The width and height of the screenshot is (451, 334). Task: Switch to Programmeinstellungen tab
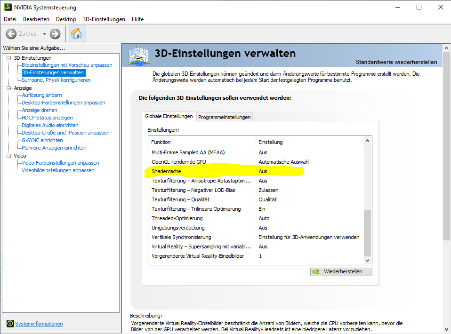click(225, 117)
